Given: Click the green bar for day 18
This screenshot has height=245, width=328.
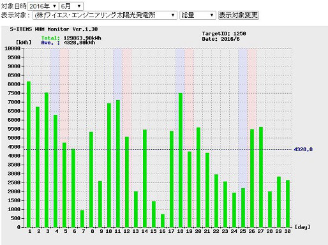Looking at the screenshot, I should (181, 160).
